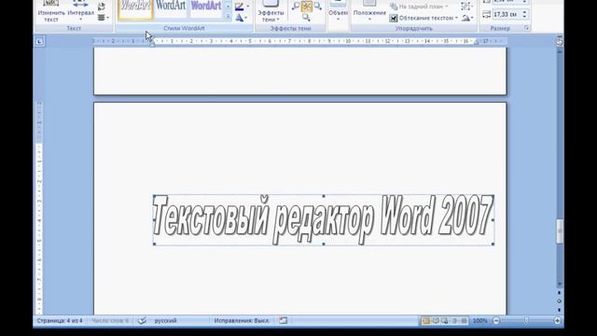This screenshot has height=336, width=597.
Task: Click На задний план button
Action: 419,7
